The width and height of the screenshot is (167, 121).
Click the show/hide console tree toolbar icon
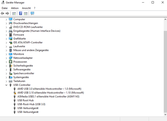[14, 14]
